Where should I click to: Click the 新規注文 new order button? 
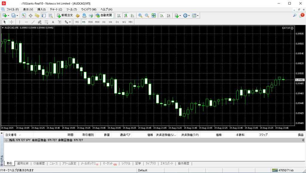[65, 15]
